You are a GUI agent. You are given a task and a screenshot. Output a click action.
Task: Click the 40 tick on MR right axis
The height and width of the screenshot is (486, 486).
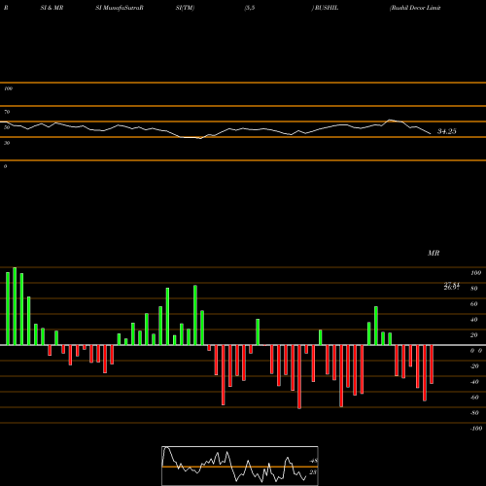(474, 320)
